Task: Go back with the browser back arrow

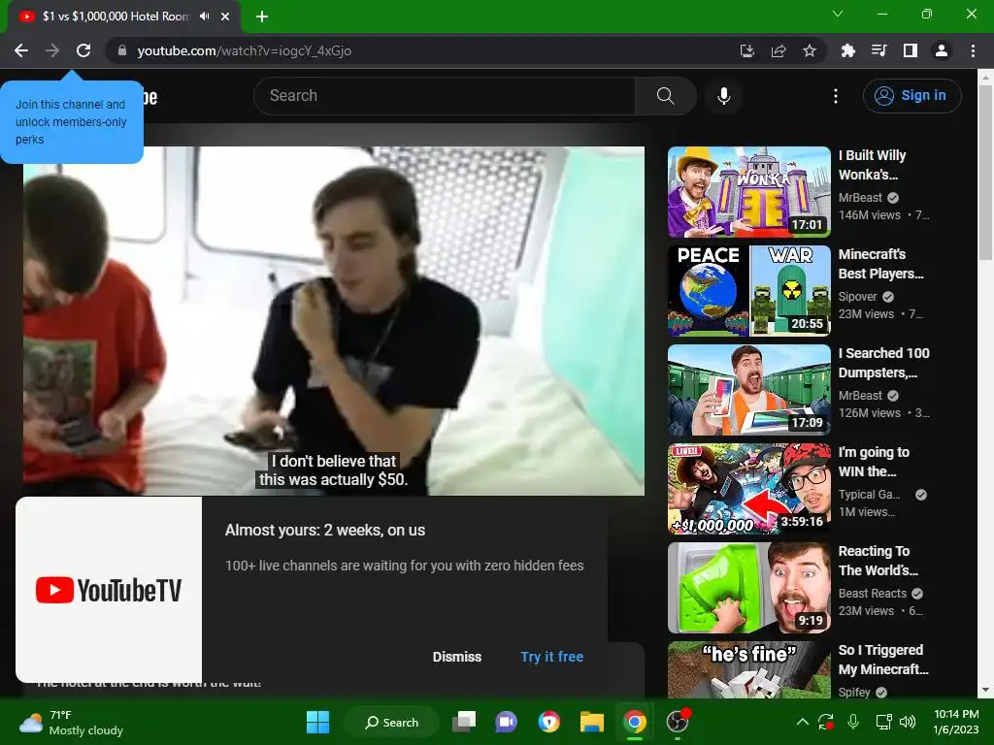Action: tap(21, 50)
